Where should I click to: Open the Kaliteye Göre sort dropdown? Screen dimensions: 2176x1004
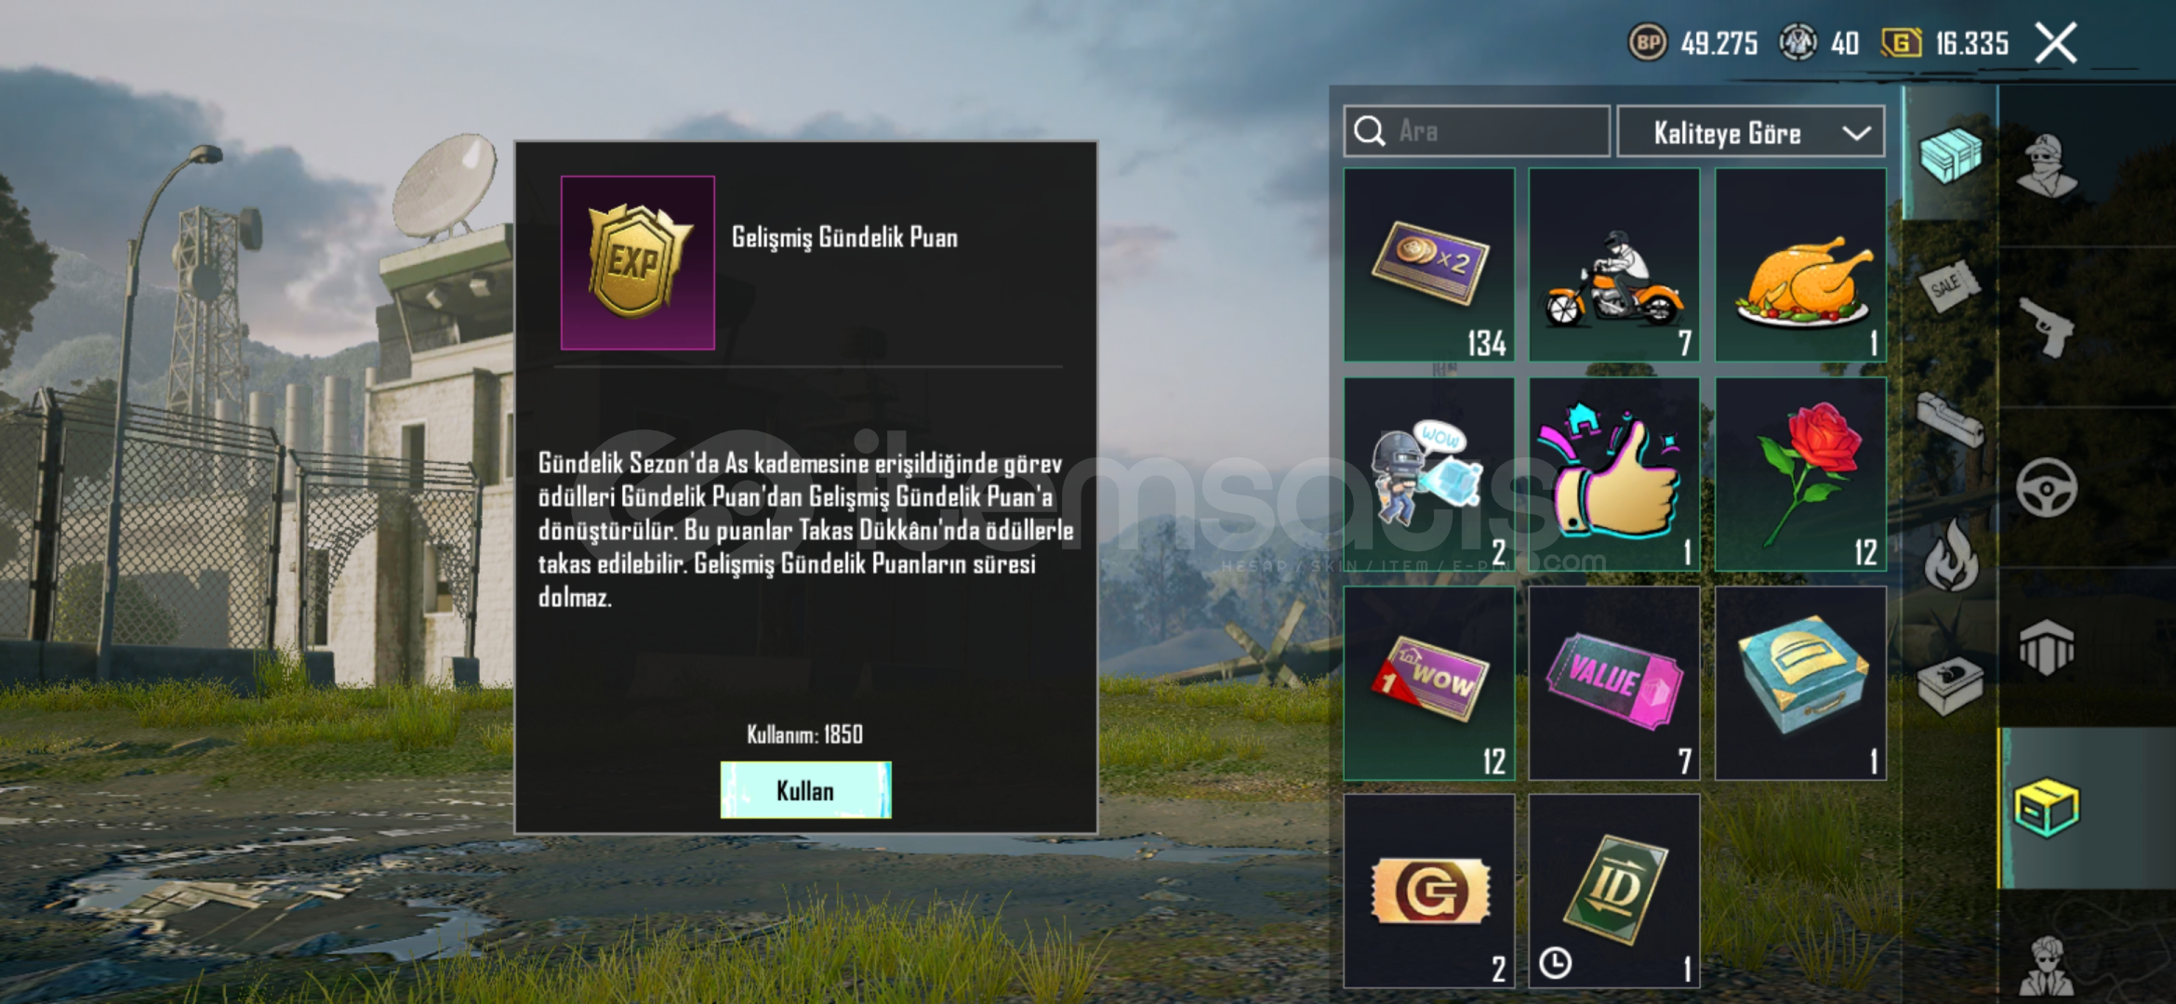click(x=1751, y=132)
